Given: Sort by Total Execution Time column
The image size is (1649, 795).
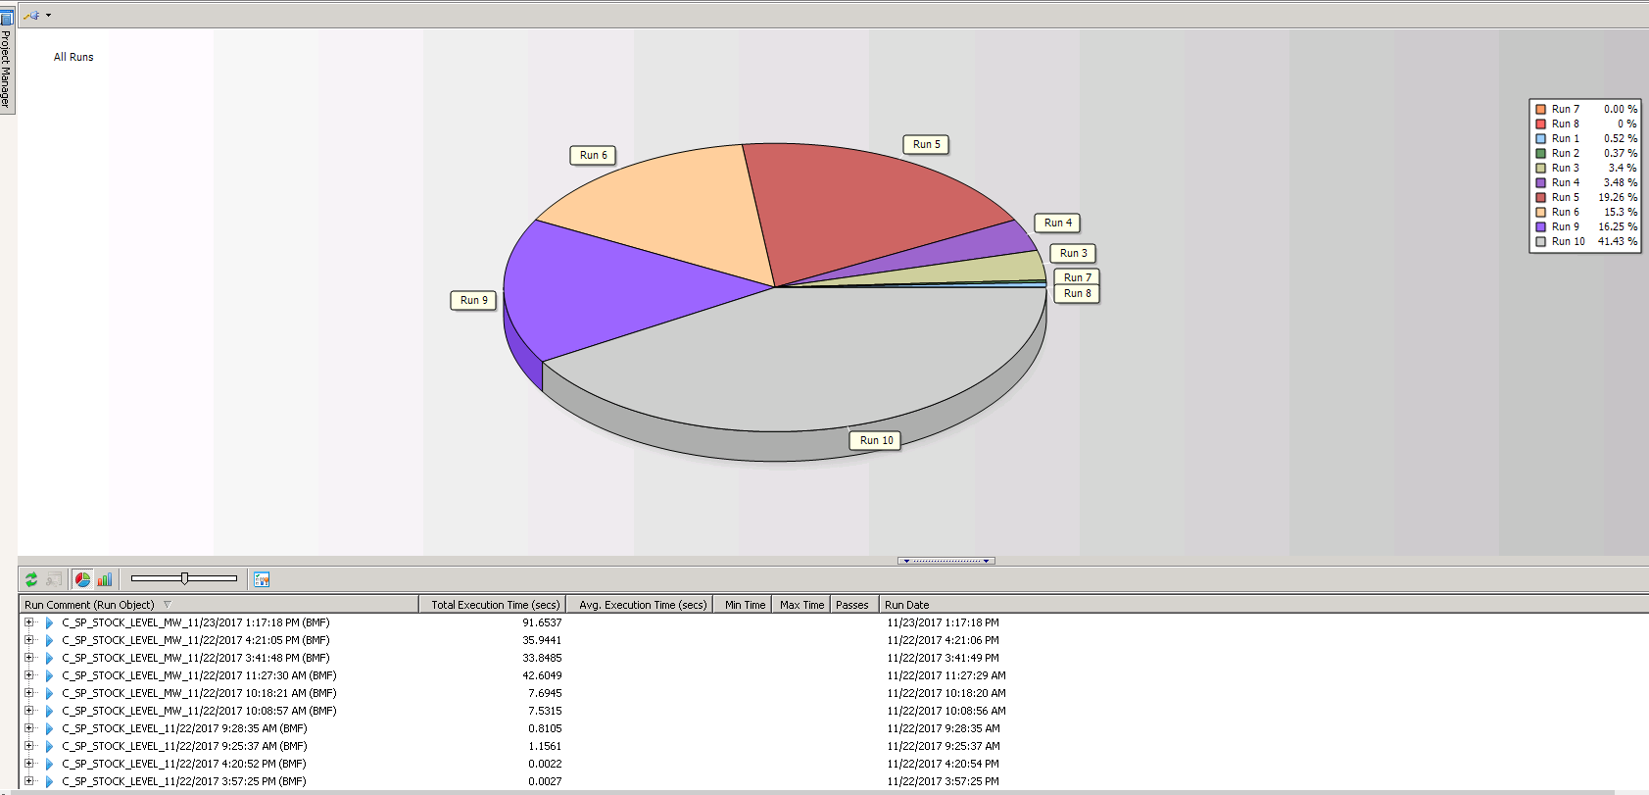Looking at the screenshot, I should [x=495, y=605].
